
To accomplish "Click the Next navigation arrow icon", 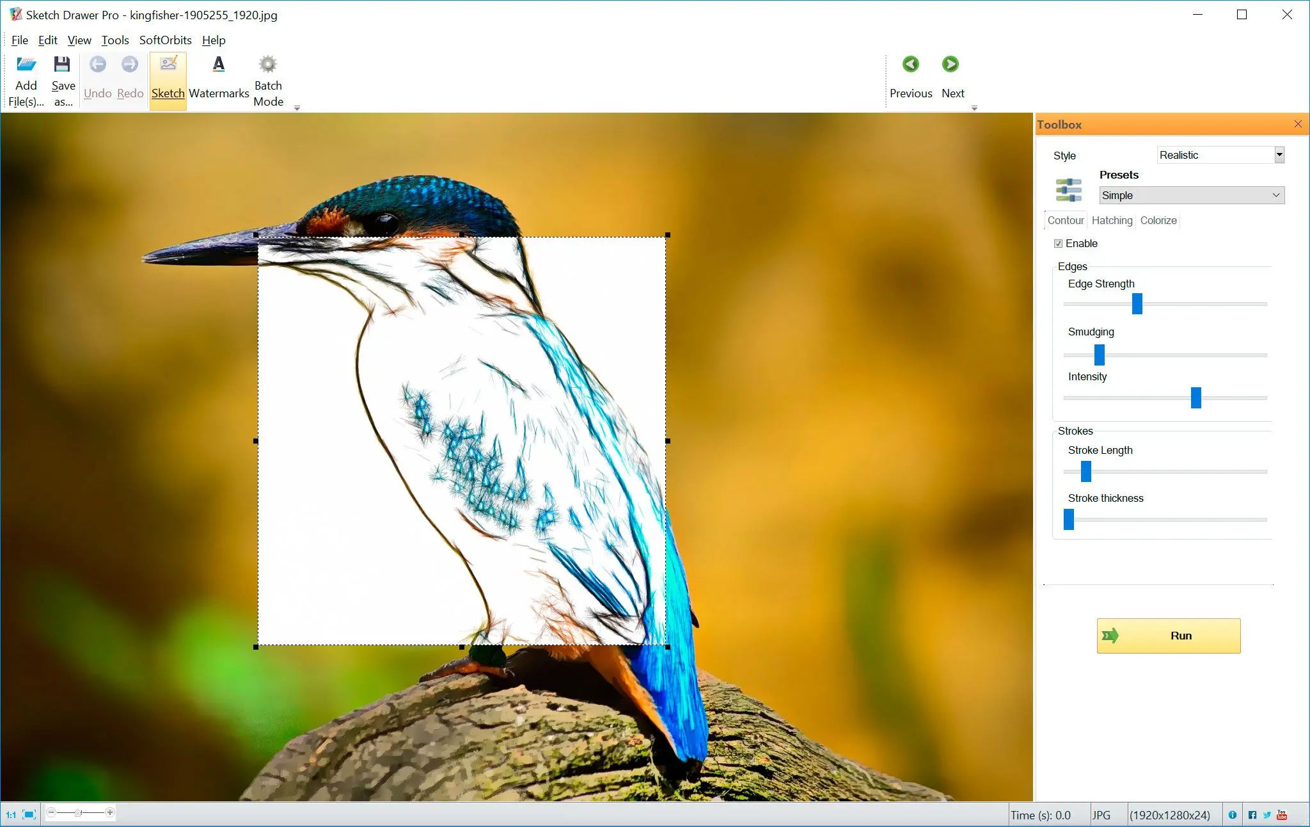I will (x=950, y=64).
